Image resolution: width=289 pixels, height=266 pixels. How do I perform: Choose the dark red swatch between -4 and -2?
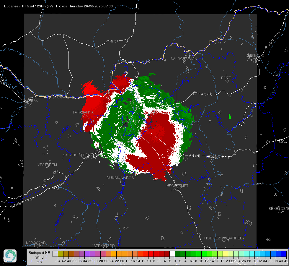tap(167, 254)
